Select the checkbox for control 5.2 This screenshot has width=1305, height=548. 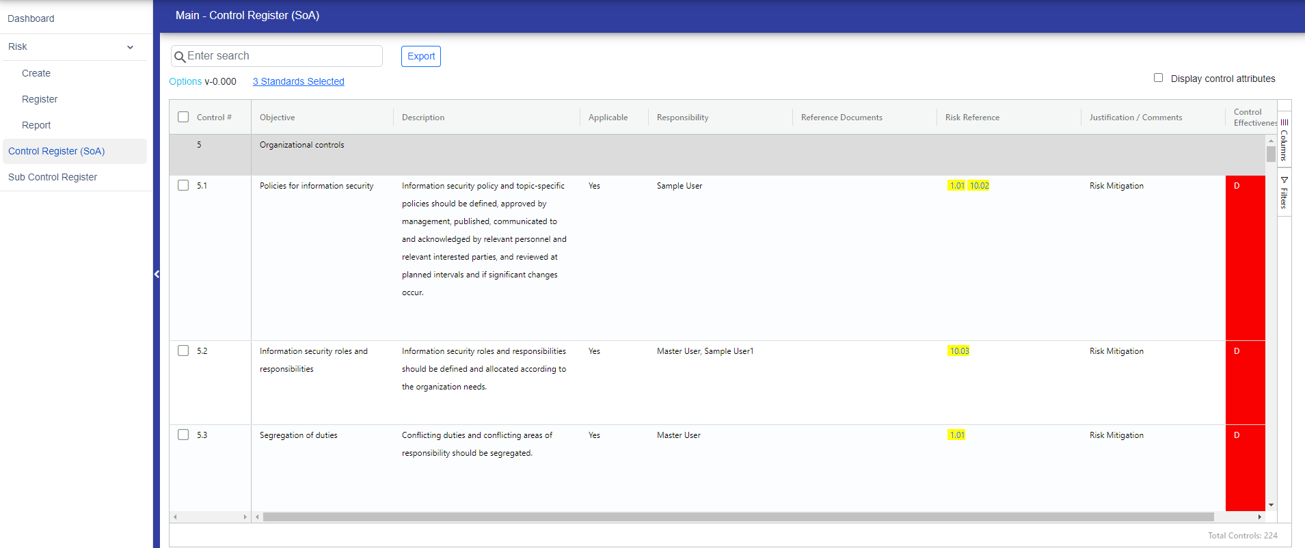click(183, 351)
